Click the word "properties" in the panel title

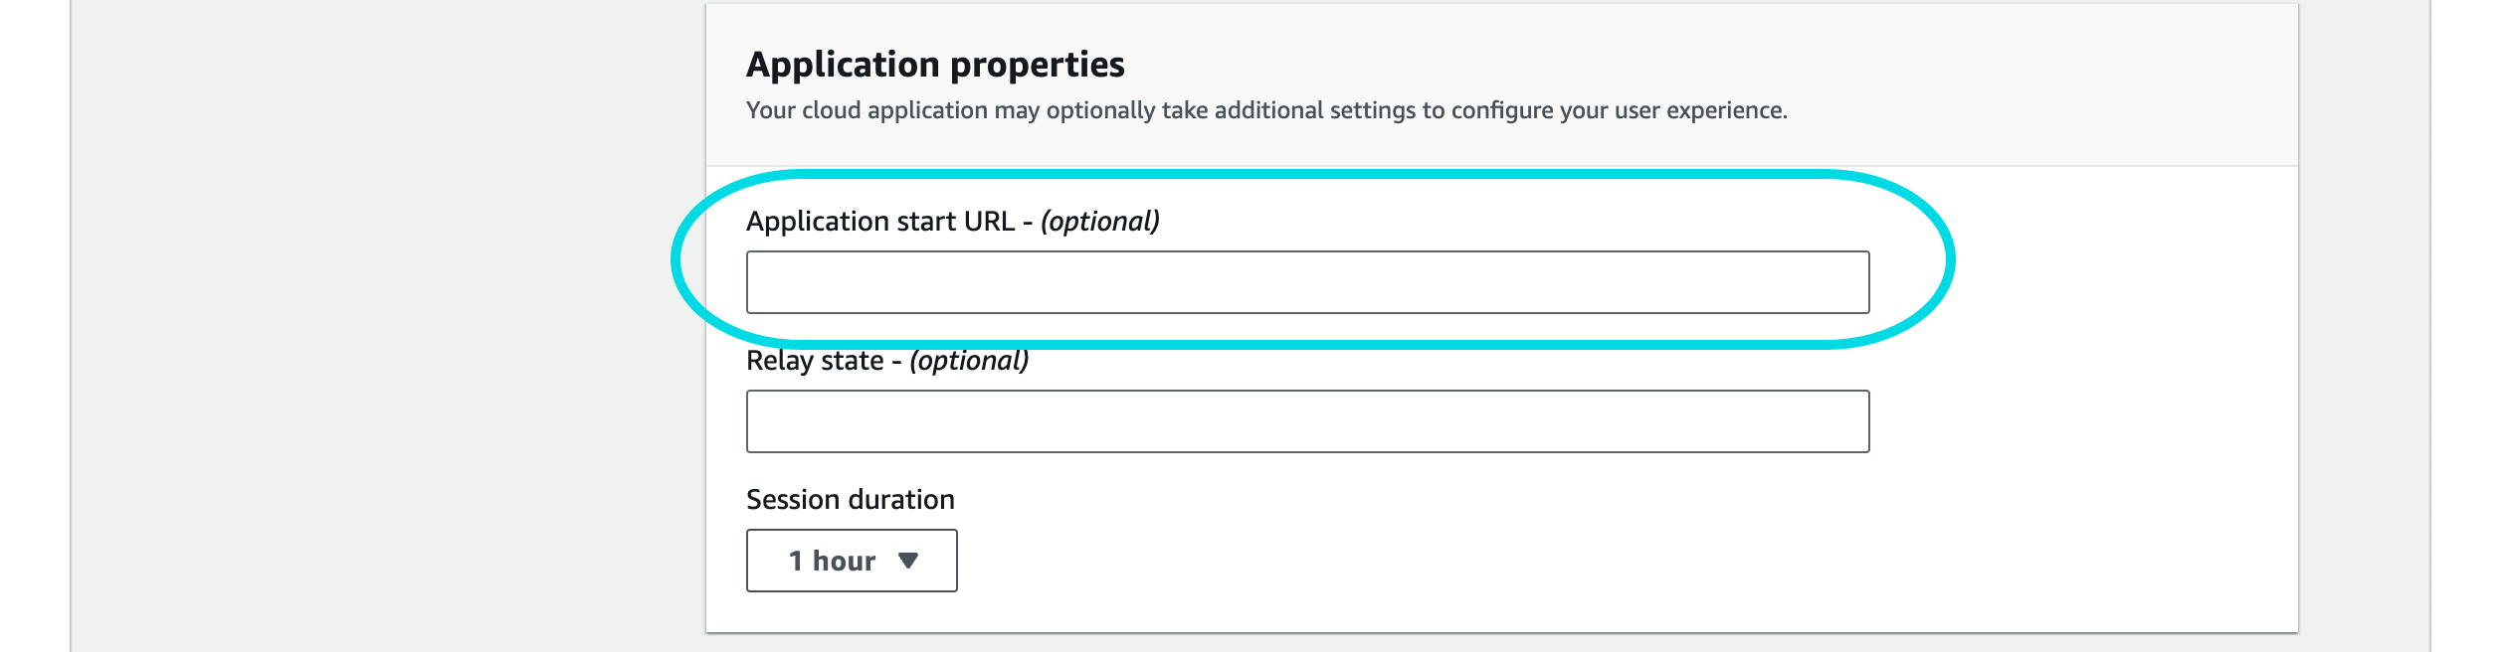click(x=1038, y=65)
